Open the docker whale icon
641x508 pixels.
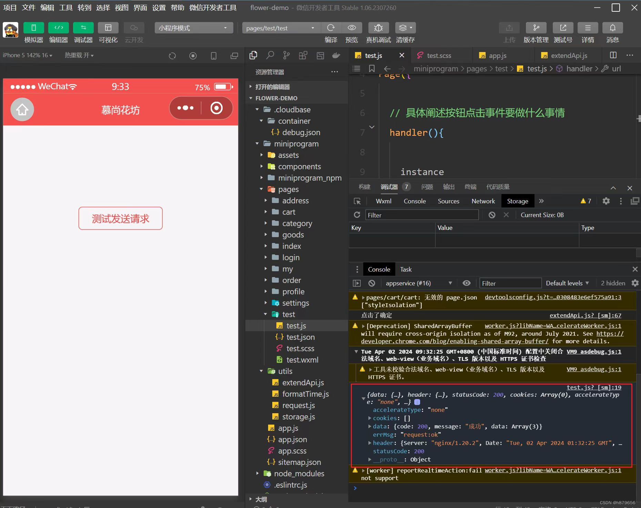pos(336,55)
